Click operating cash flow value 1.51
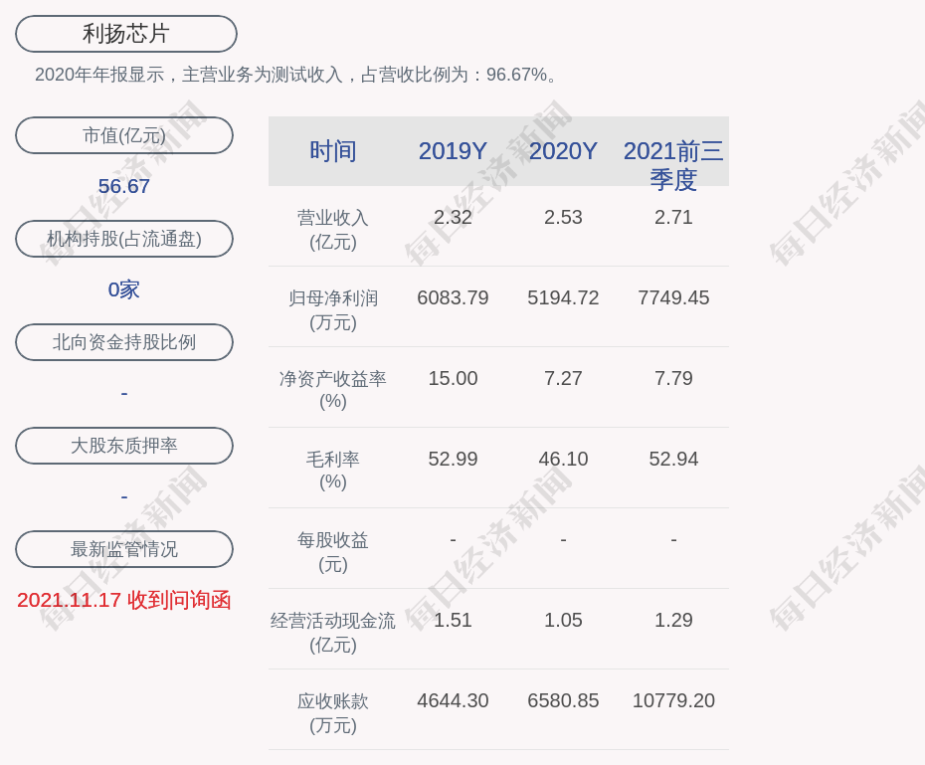This screenshot has width=925, height=765. [x=454, y=620]
